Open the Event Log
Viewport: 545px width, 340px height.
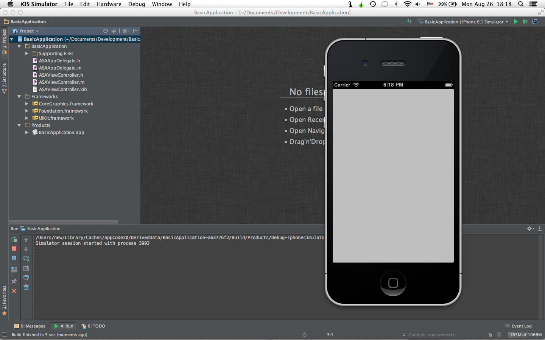[x=518, y=326]
